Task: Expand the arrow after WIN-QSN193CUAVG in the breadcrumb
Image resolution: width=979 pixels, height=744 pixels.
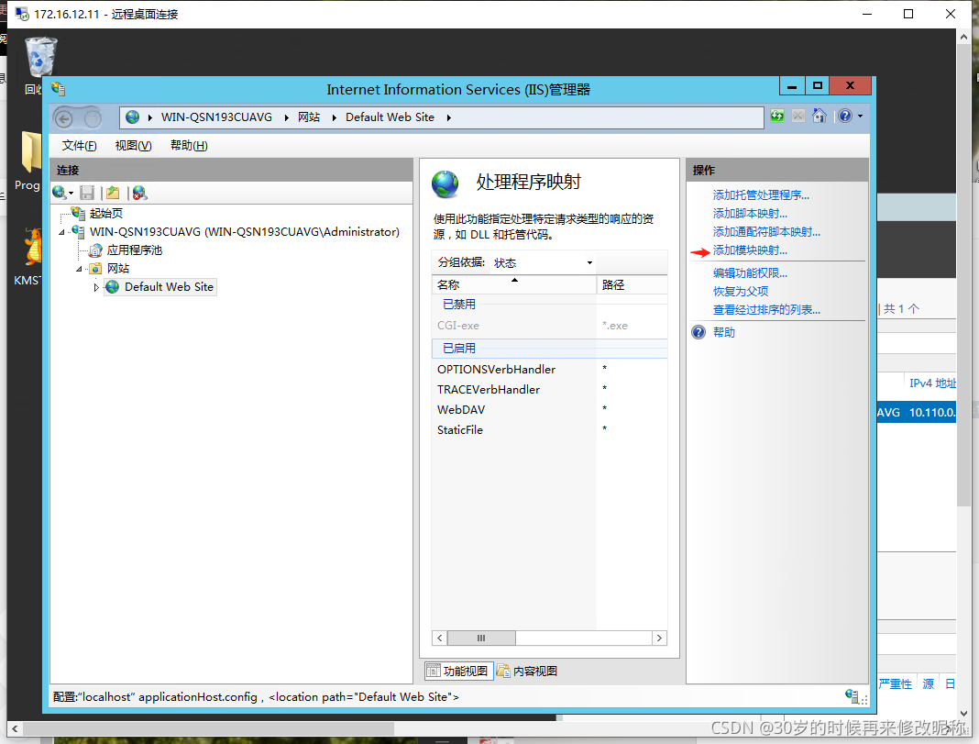Action: coord(286,117)
